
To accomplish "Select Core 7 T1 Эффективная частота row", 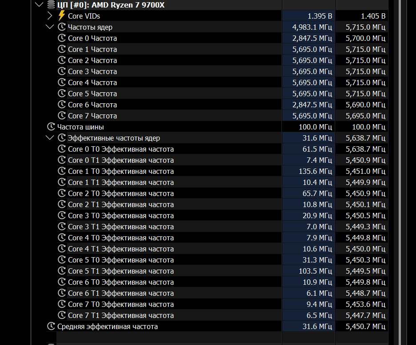I will point(222,316).
